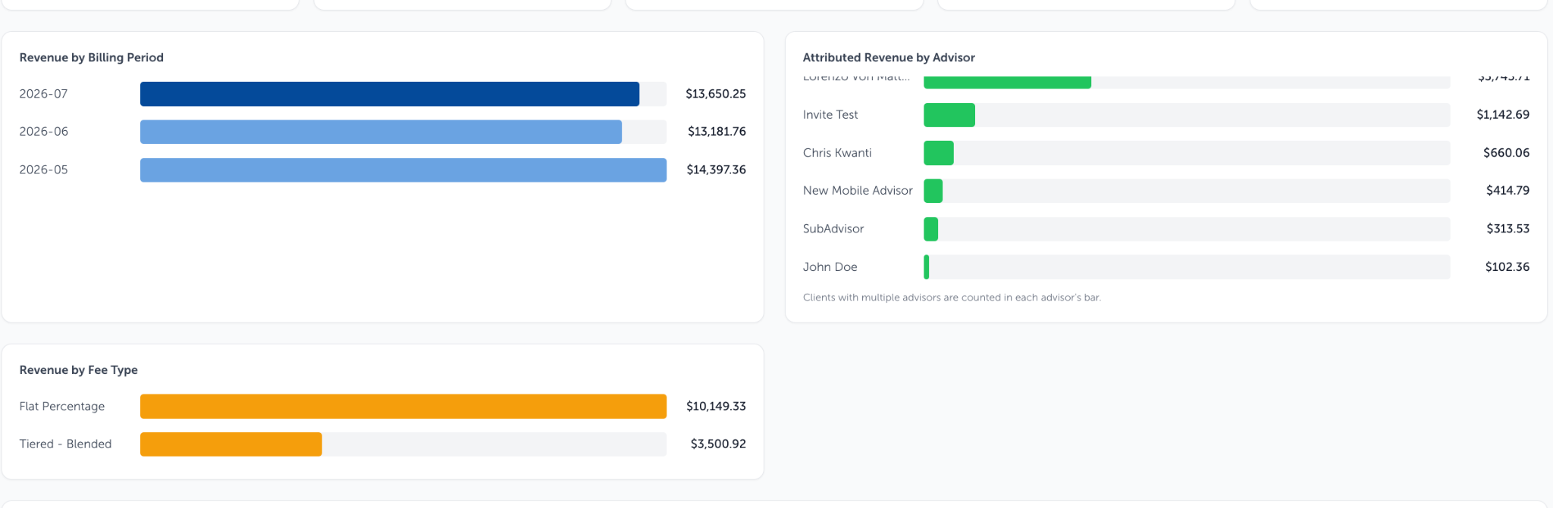Click the Attributed Revenue by Advisor heading

[889, 58]
